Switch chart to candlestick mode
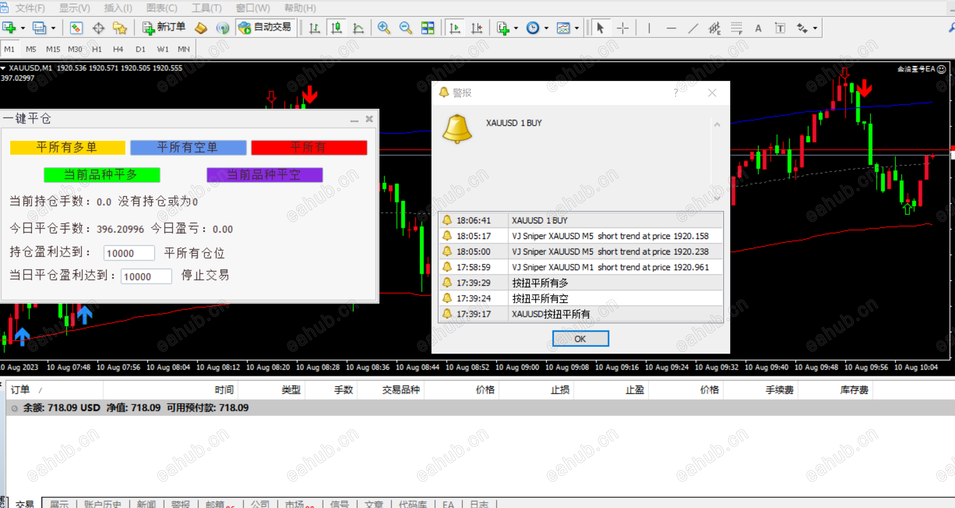 pyautogui.click(x=337, y=28)
